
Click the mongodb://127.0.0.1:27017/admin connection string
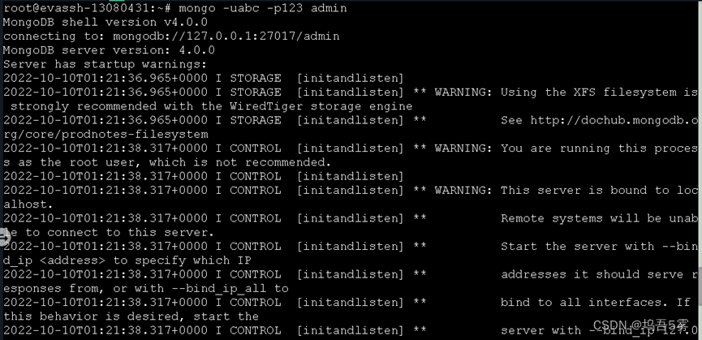point(226,37)
